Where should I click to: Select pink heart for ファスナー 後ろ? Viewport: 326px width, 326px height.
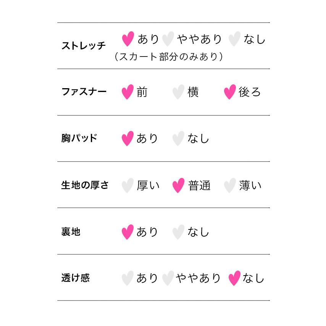[229, 92]
